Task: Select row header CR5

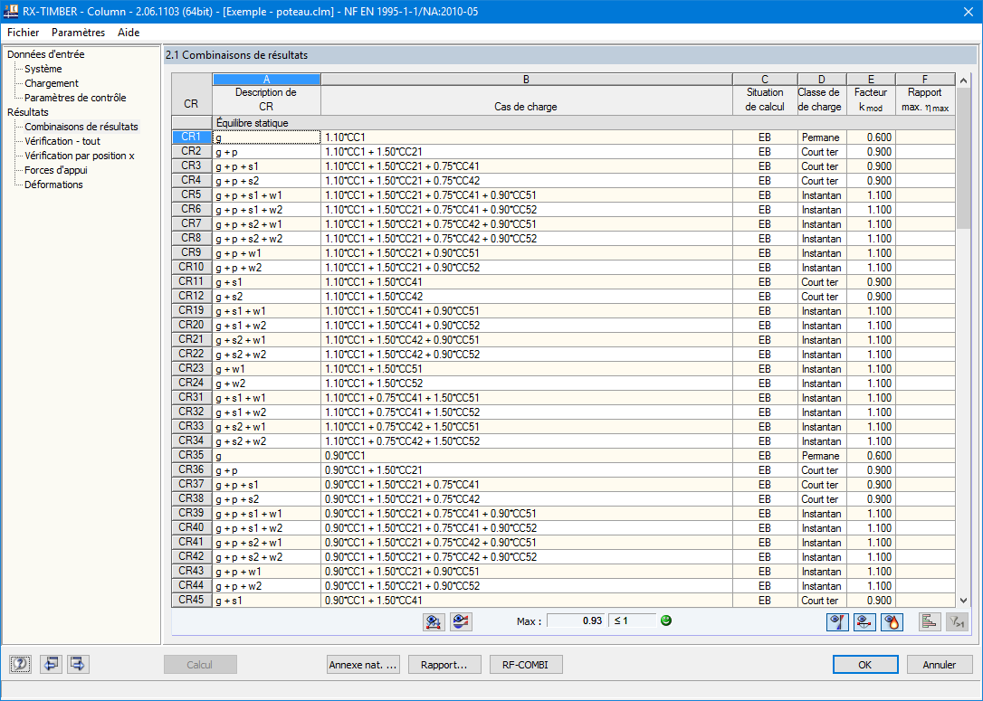Action: pyautogui.click(x=192, y=194)
